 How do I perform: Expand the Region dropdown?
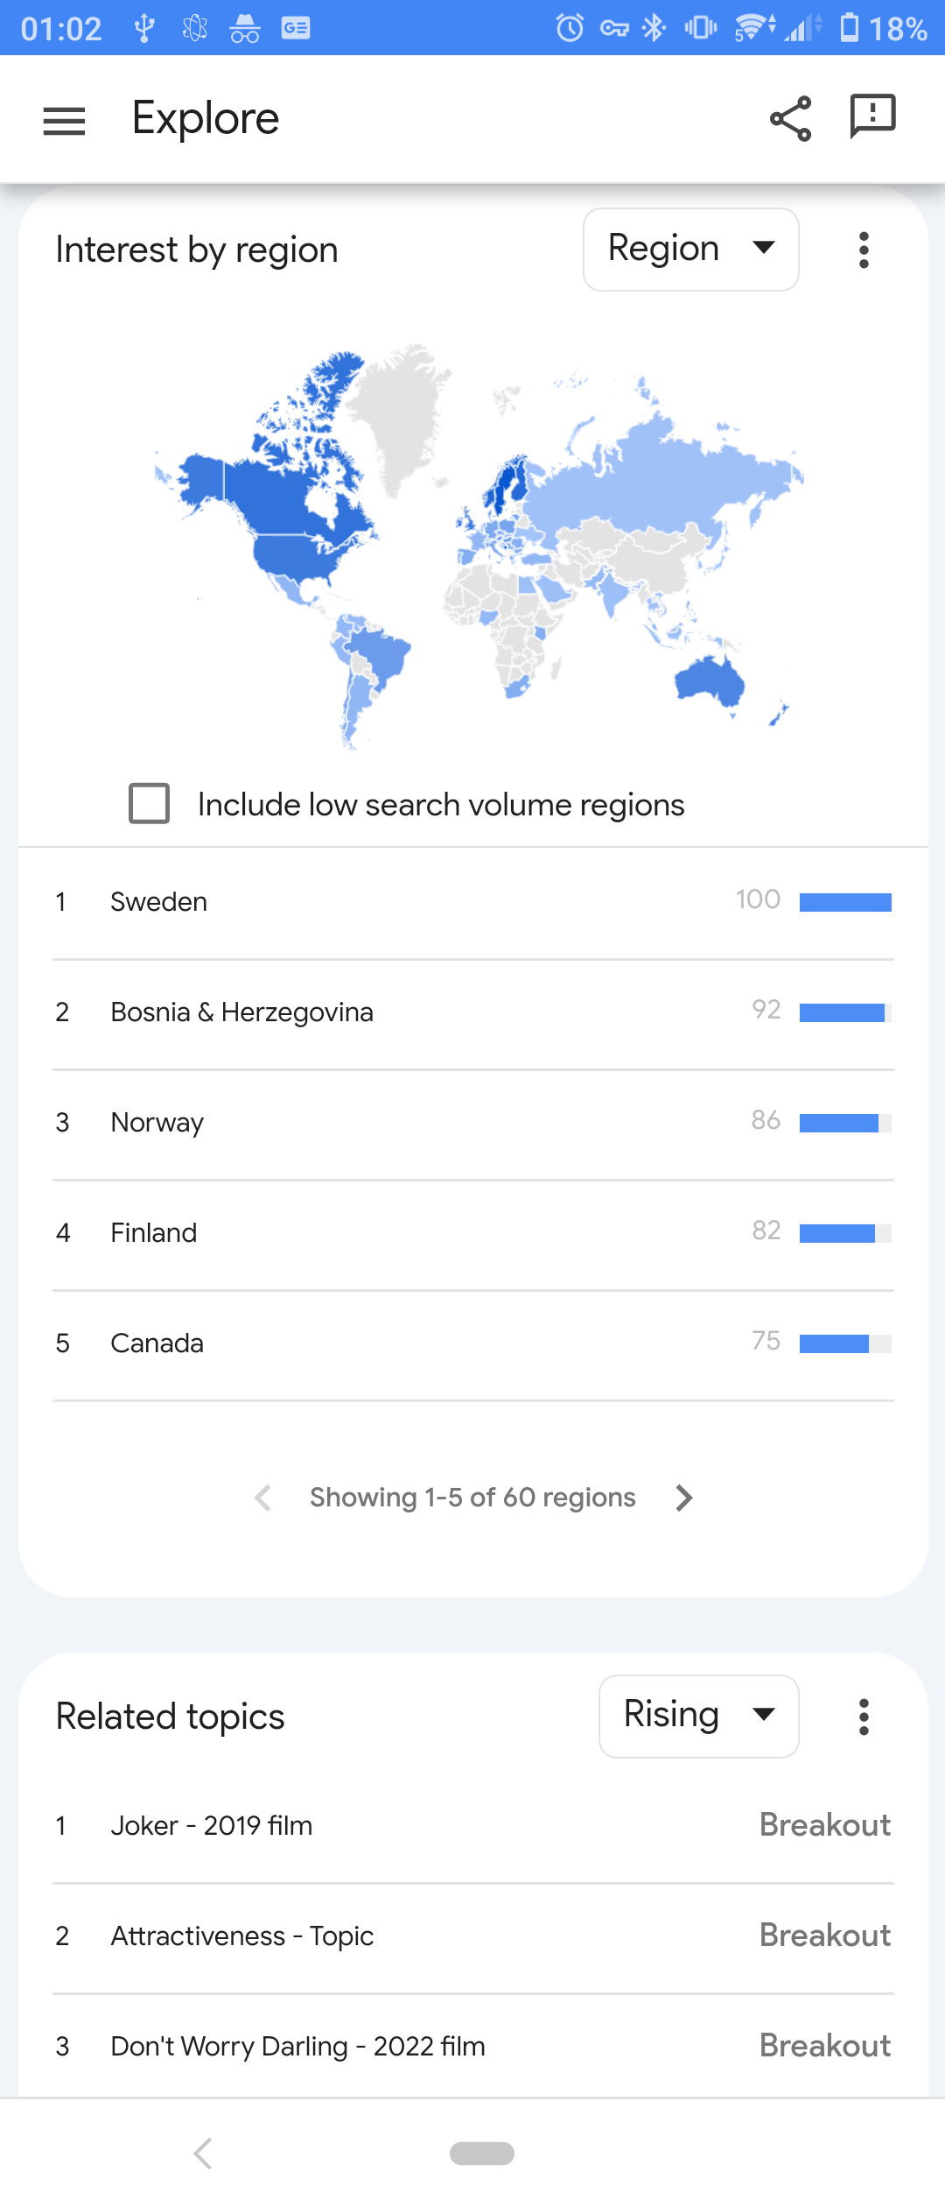coord(690,250)
